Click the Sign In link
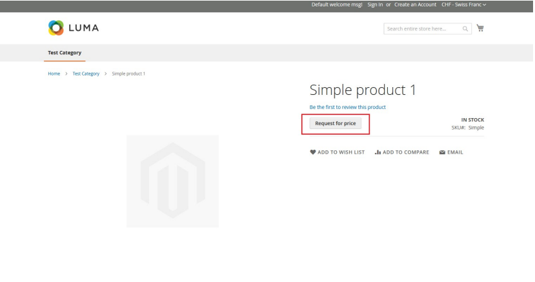 375,5
